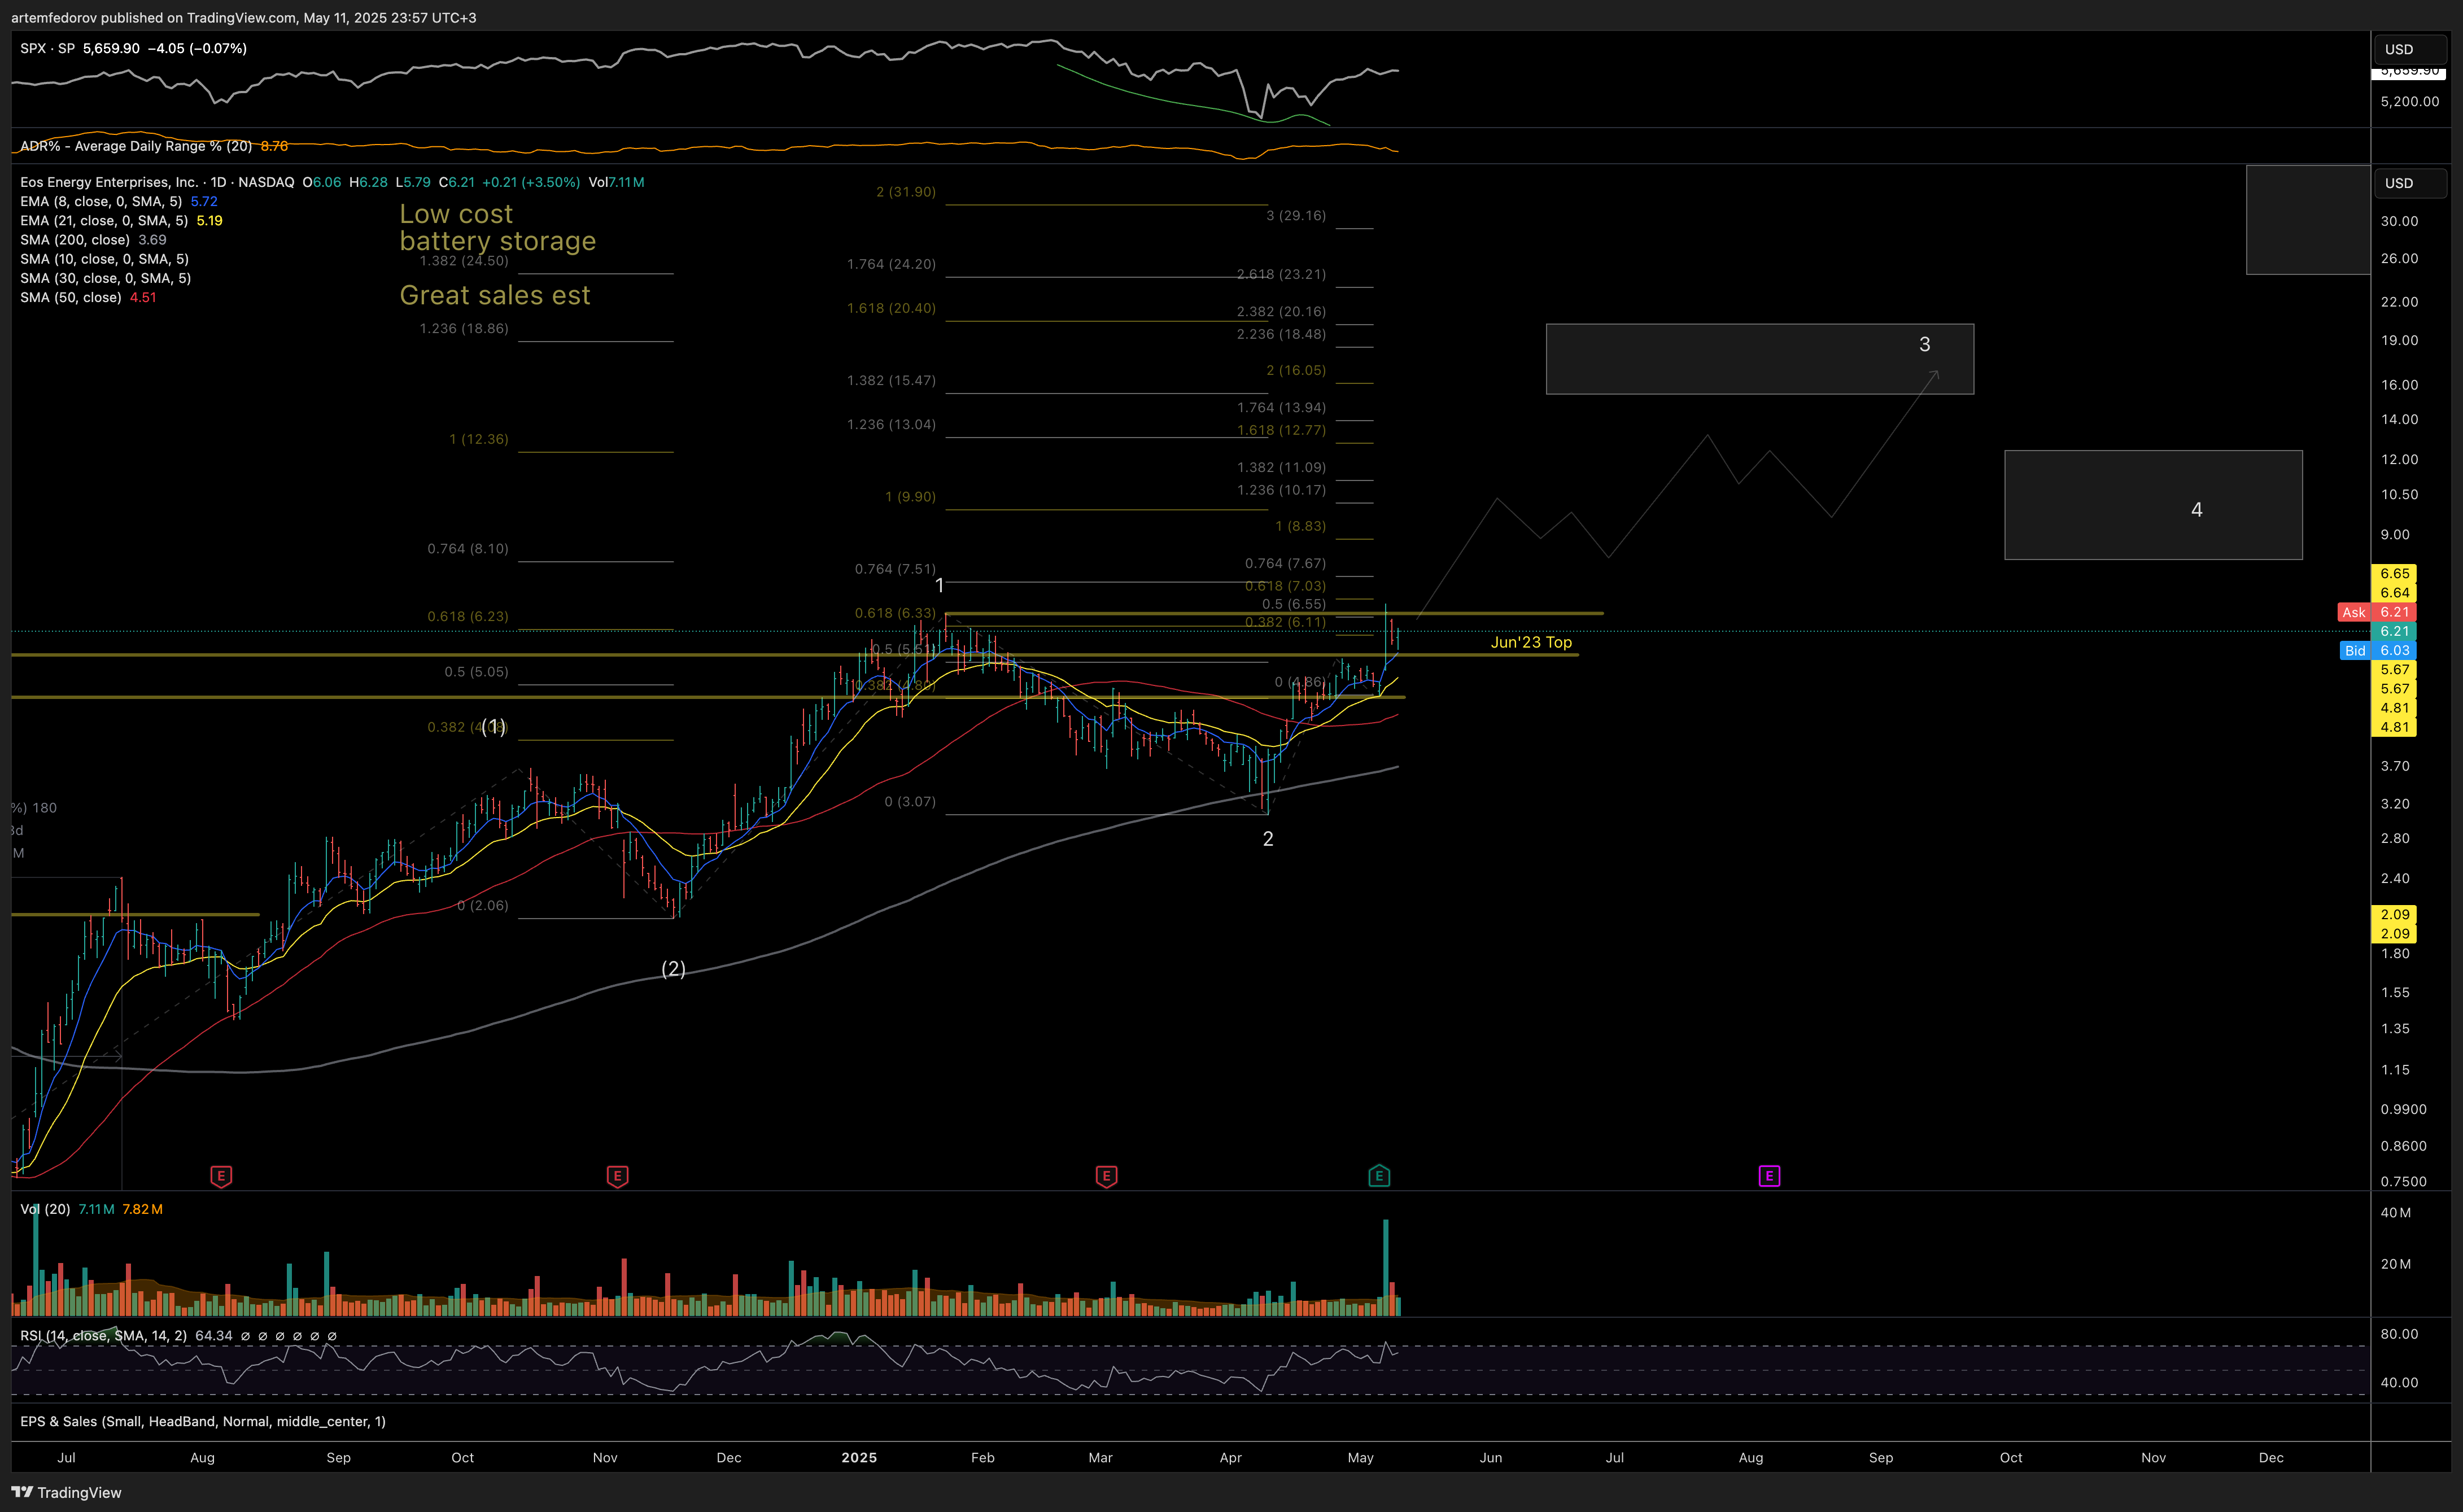
Task: Select the Fib level 3 (29.16) label
Action: [1296, 215]
